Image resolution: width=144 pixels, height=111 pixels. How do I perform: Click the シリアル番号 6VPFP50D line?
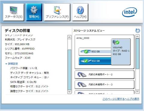[x=20, y=49]
